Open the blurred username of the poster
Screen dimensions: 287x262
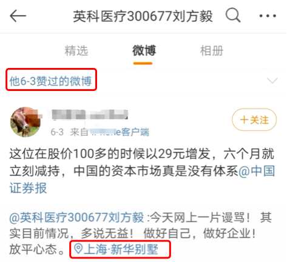pyautogui.click(x=90, y=115)
